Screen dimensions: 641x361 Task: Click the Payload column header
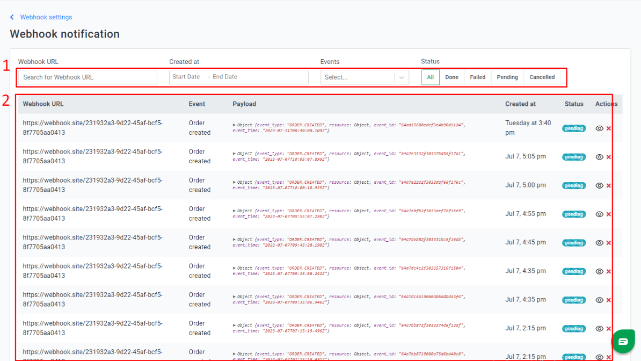(244, 104)
